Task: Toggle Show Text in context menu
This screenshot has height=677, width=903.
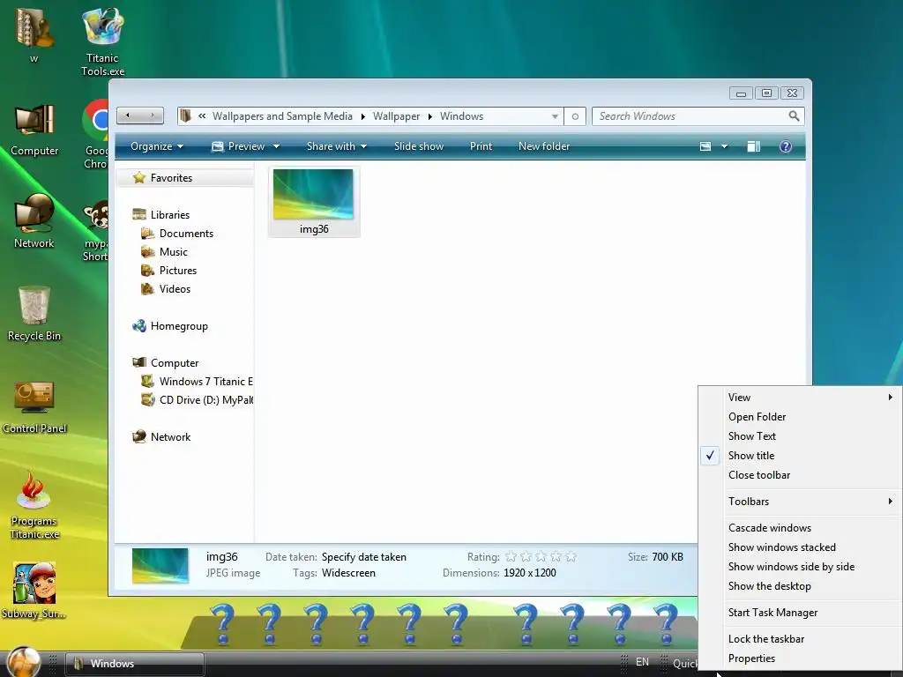Action: tap(801, 435)
